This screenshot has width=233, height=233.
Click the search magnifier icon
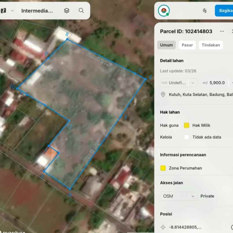pos(81,11)
